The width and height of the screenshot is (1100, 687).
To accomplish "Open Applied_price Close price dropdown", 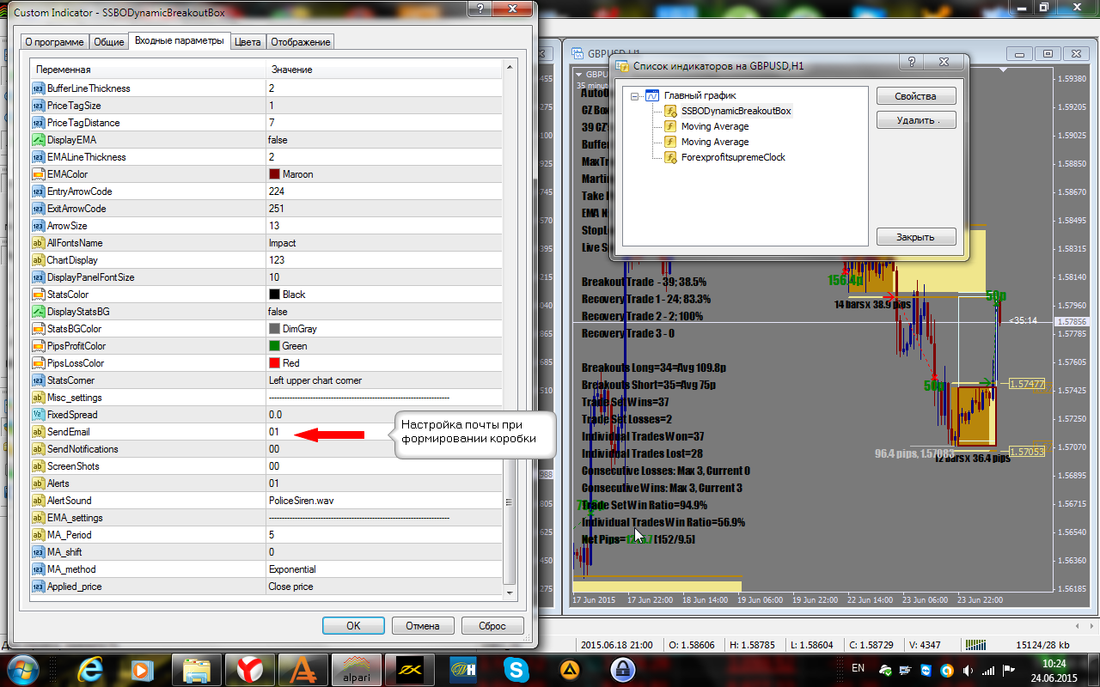I will point(383,587).
